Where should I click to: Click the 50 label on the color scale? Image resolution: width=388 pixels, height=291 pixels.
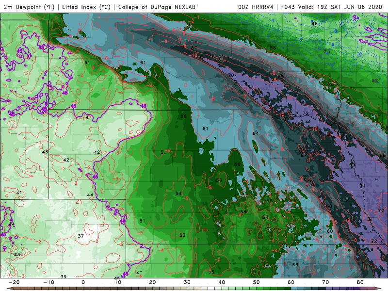tap(257, 282)
